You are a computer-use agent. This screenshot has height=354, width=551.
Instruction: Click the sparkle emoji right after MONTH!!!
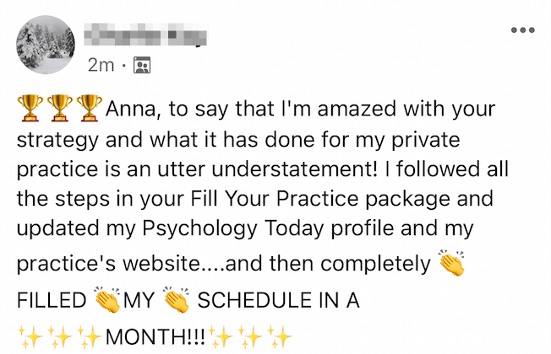223,339
